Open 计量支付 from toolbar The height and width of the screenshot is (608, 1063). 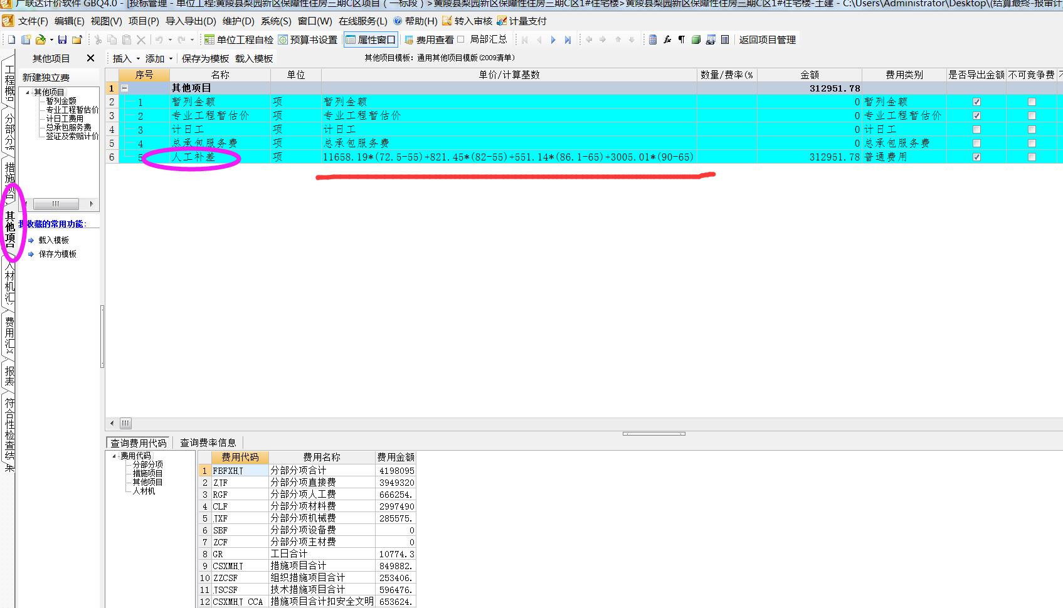pyautogui.click(x=522, y=21)
